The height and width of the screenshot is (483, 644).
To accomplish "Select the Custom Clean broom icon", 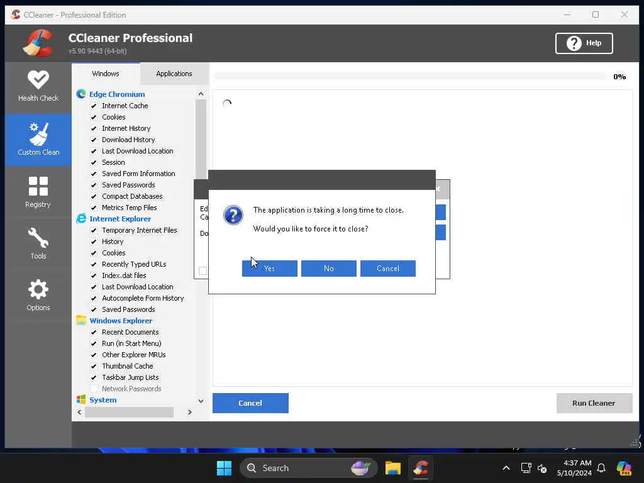I will coord(39,134).
